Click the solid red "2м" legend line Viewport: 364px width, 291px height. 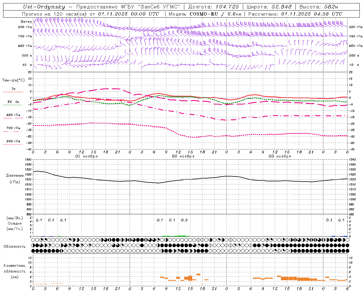pyautogui.click(x=13, y=92)
